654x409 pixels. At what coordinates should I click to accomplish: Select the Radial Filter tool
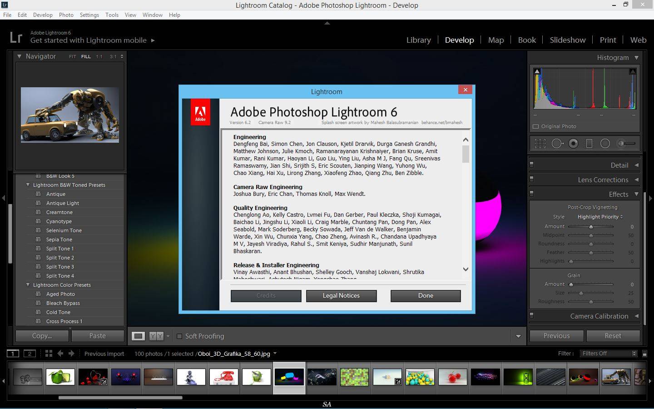point(605,144)
